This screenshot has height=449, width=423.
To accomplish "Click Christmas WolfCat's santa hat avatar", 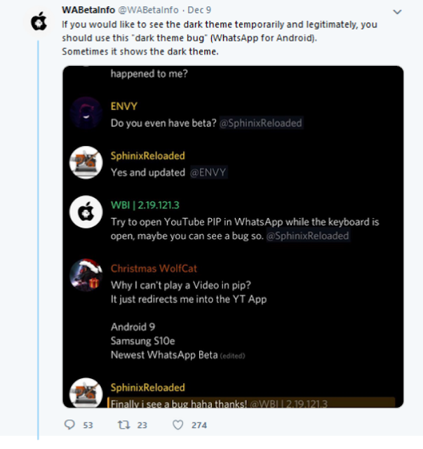I will (86, 275).
